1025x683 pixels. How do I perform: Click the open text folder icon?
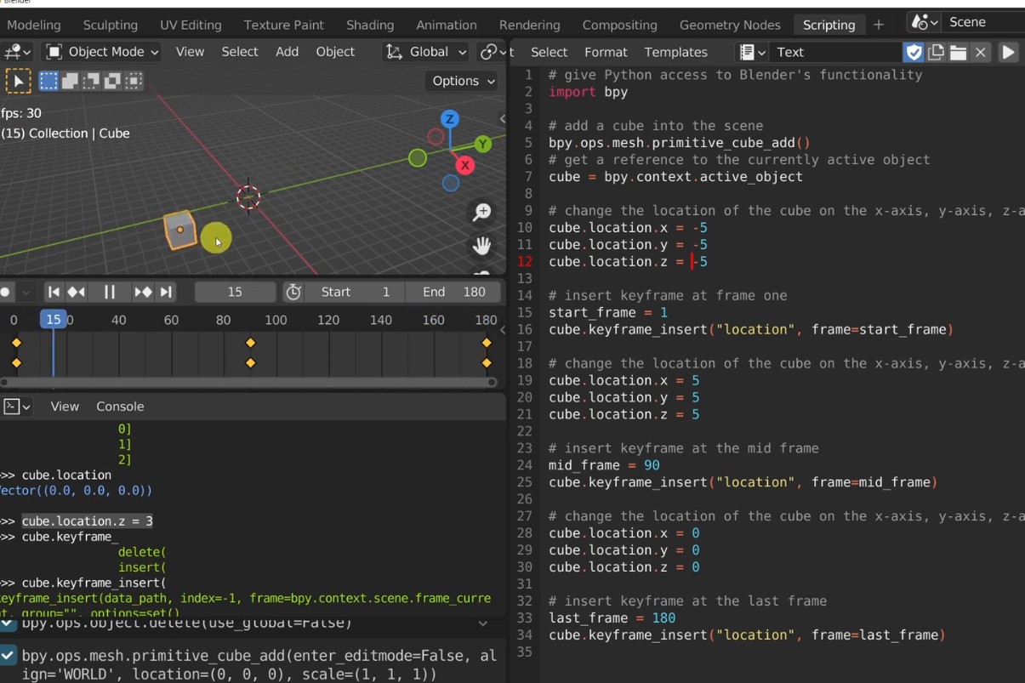pyautogui.click(x=958, y=52)
